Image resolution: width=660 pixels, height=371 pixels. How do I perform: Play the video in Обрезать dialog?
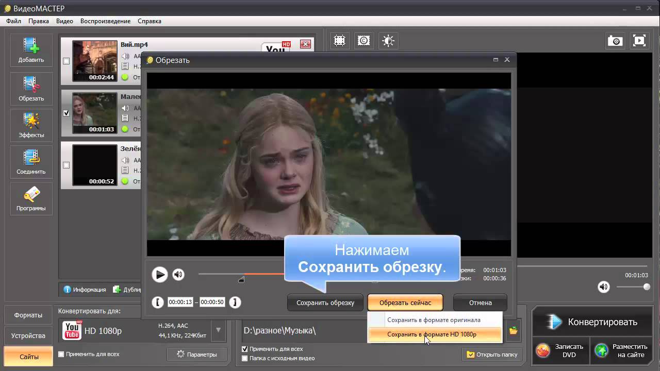[x=160, y=275]
